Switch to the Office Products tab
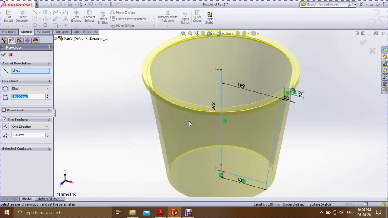 (85, 32)
